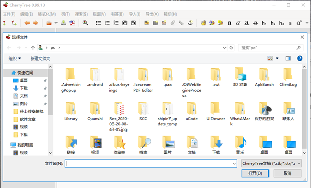Click navigation pane scroll down arrow

tap(50, 153)
